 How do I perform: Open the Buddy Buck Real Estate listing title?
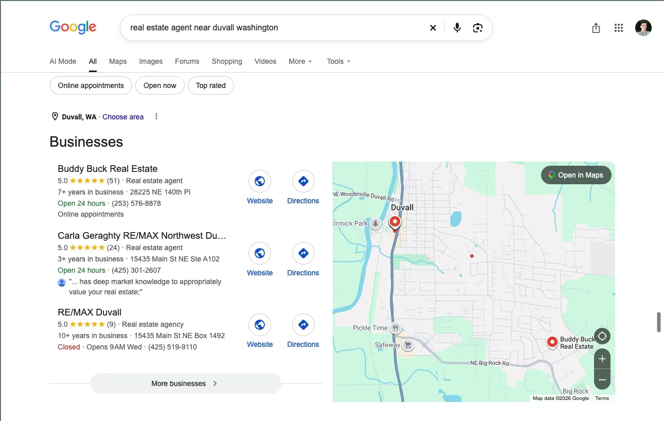click(107, 169)
